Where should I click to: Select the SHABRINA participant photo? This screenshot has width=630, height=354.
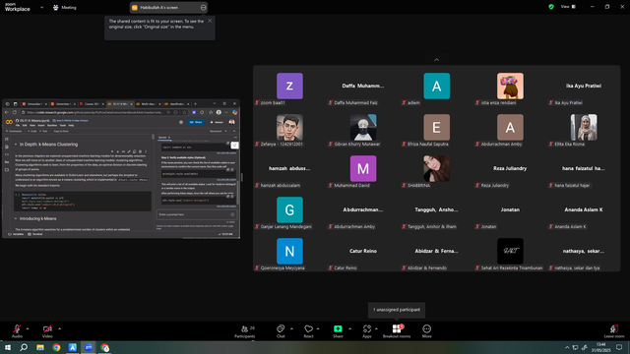[x=437, y=168]
